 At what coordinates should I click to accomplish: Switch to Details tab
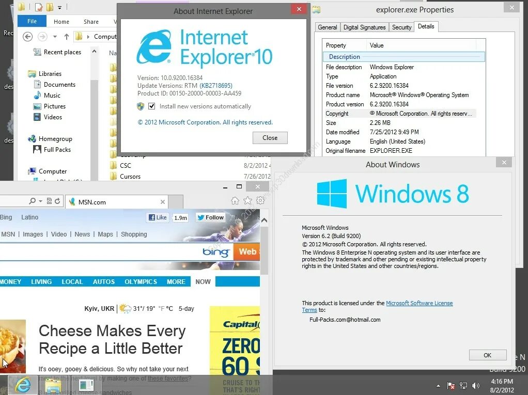tap(426, 26)
